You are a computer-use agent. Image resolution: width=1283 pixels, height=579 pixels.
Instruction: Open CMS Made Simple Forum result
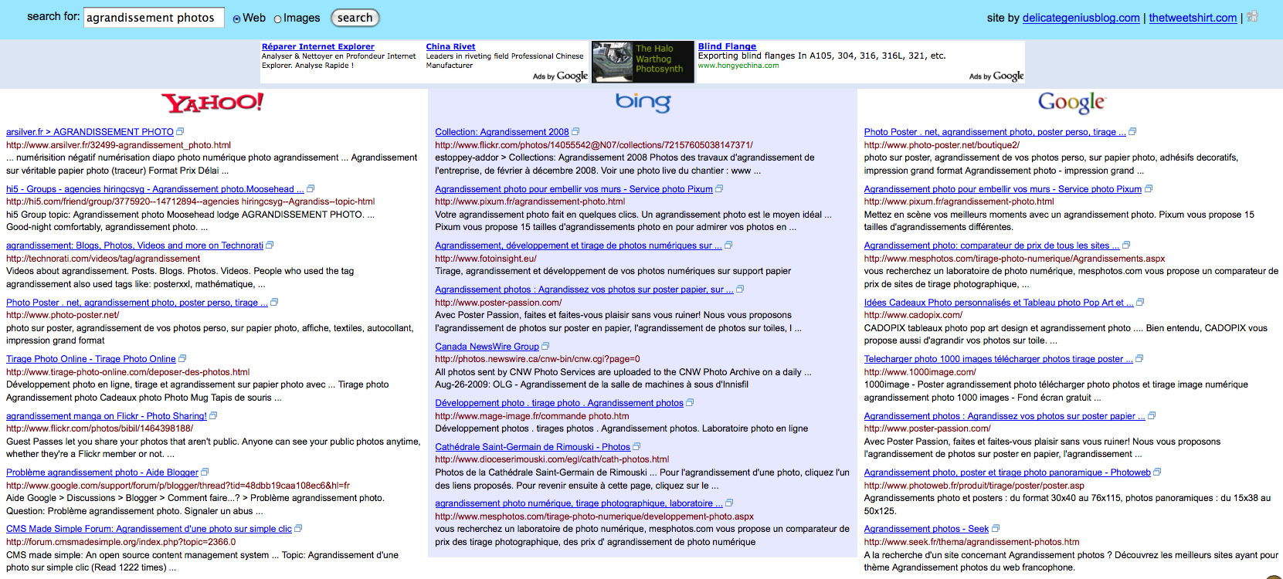(x=149, y=529)
